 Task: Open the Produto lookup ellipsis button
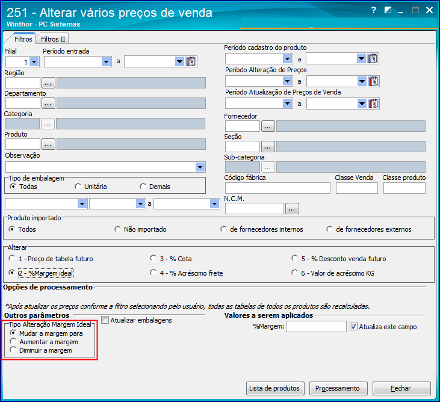coord(48,144)
